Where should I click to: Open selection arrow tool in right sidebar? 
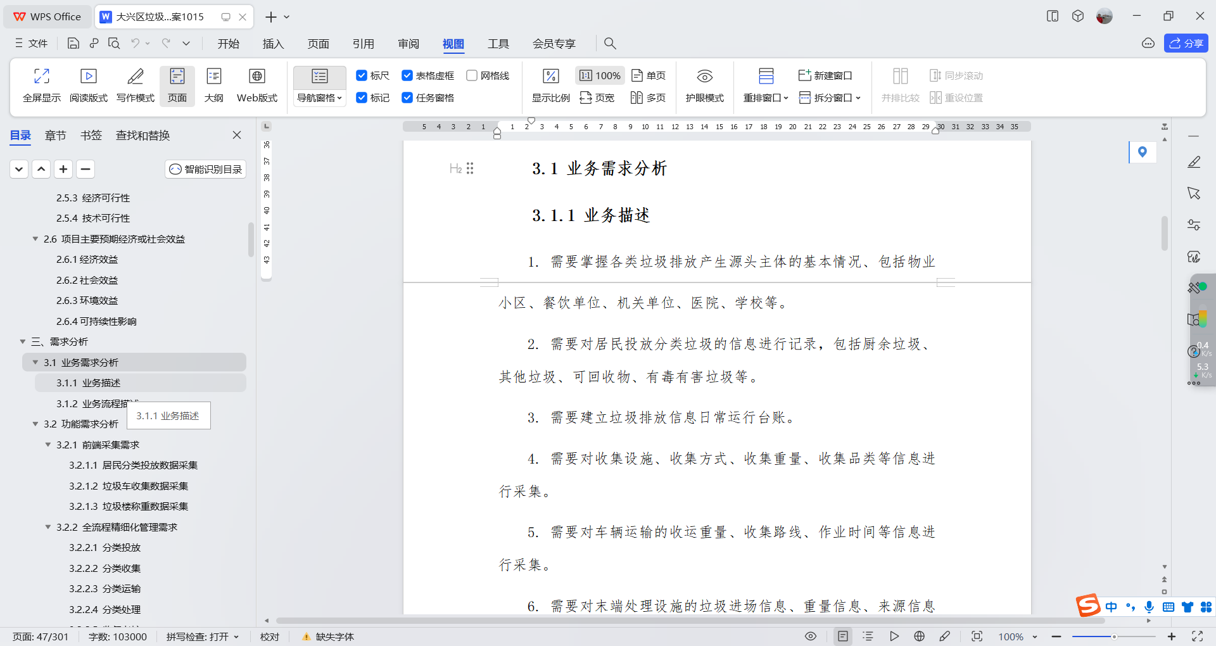[1194, 193]
